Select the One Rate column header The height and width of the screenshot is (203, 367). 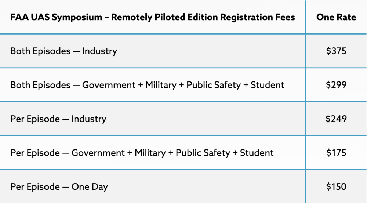[x=336, y=17]
